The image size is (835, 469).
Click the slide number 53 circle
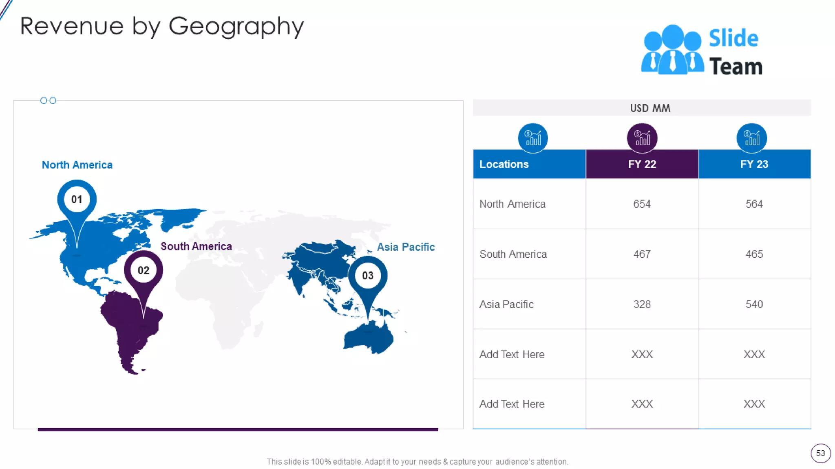click(x=820, y=453)
